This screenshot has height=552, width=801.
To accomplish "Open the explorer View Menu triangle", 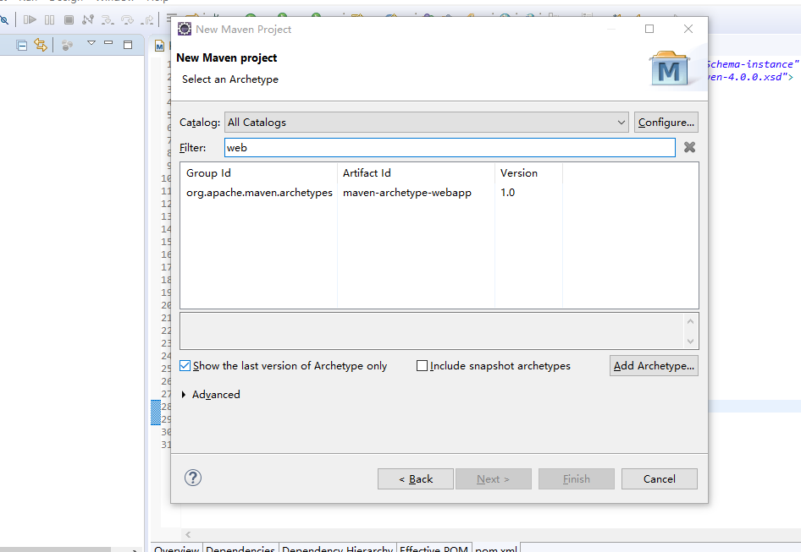I will click(91, 43).
